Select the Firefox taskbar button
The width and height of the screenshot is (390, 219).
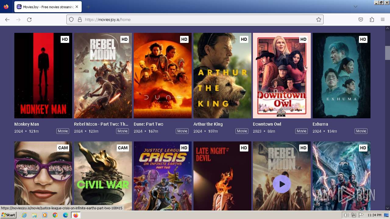tap(76, 215)
